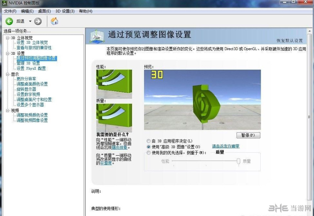Open 旋转显示器 task
The height and width of the screenshot is (216, 314).
[x=26, y=89]
